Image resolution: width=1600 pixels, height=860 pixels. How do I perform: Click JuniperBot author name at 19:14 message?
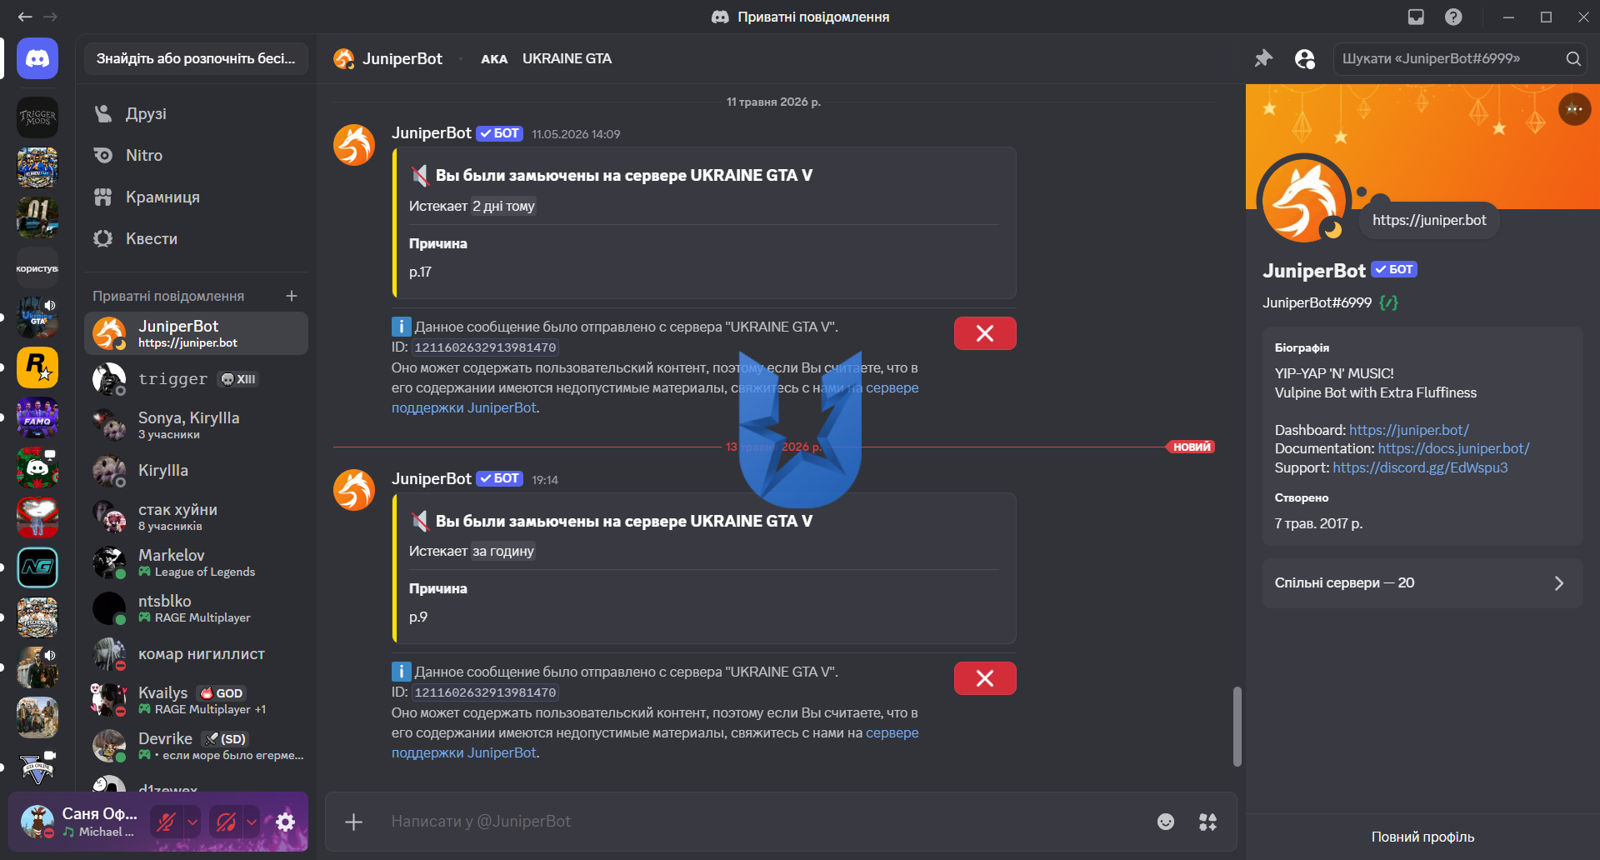click(x=432, y=478)
